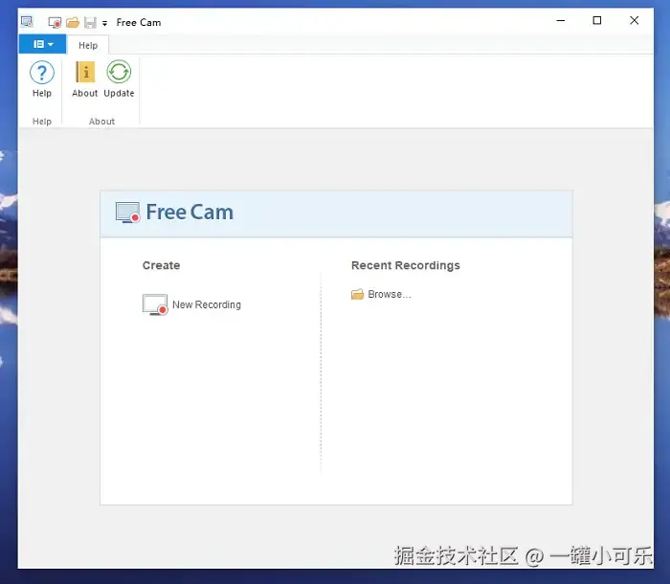The image size is (670, 584).
Task: Click the Help question mark button
Action: pos(42,79)
